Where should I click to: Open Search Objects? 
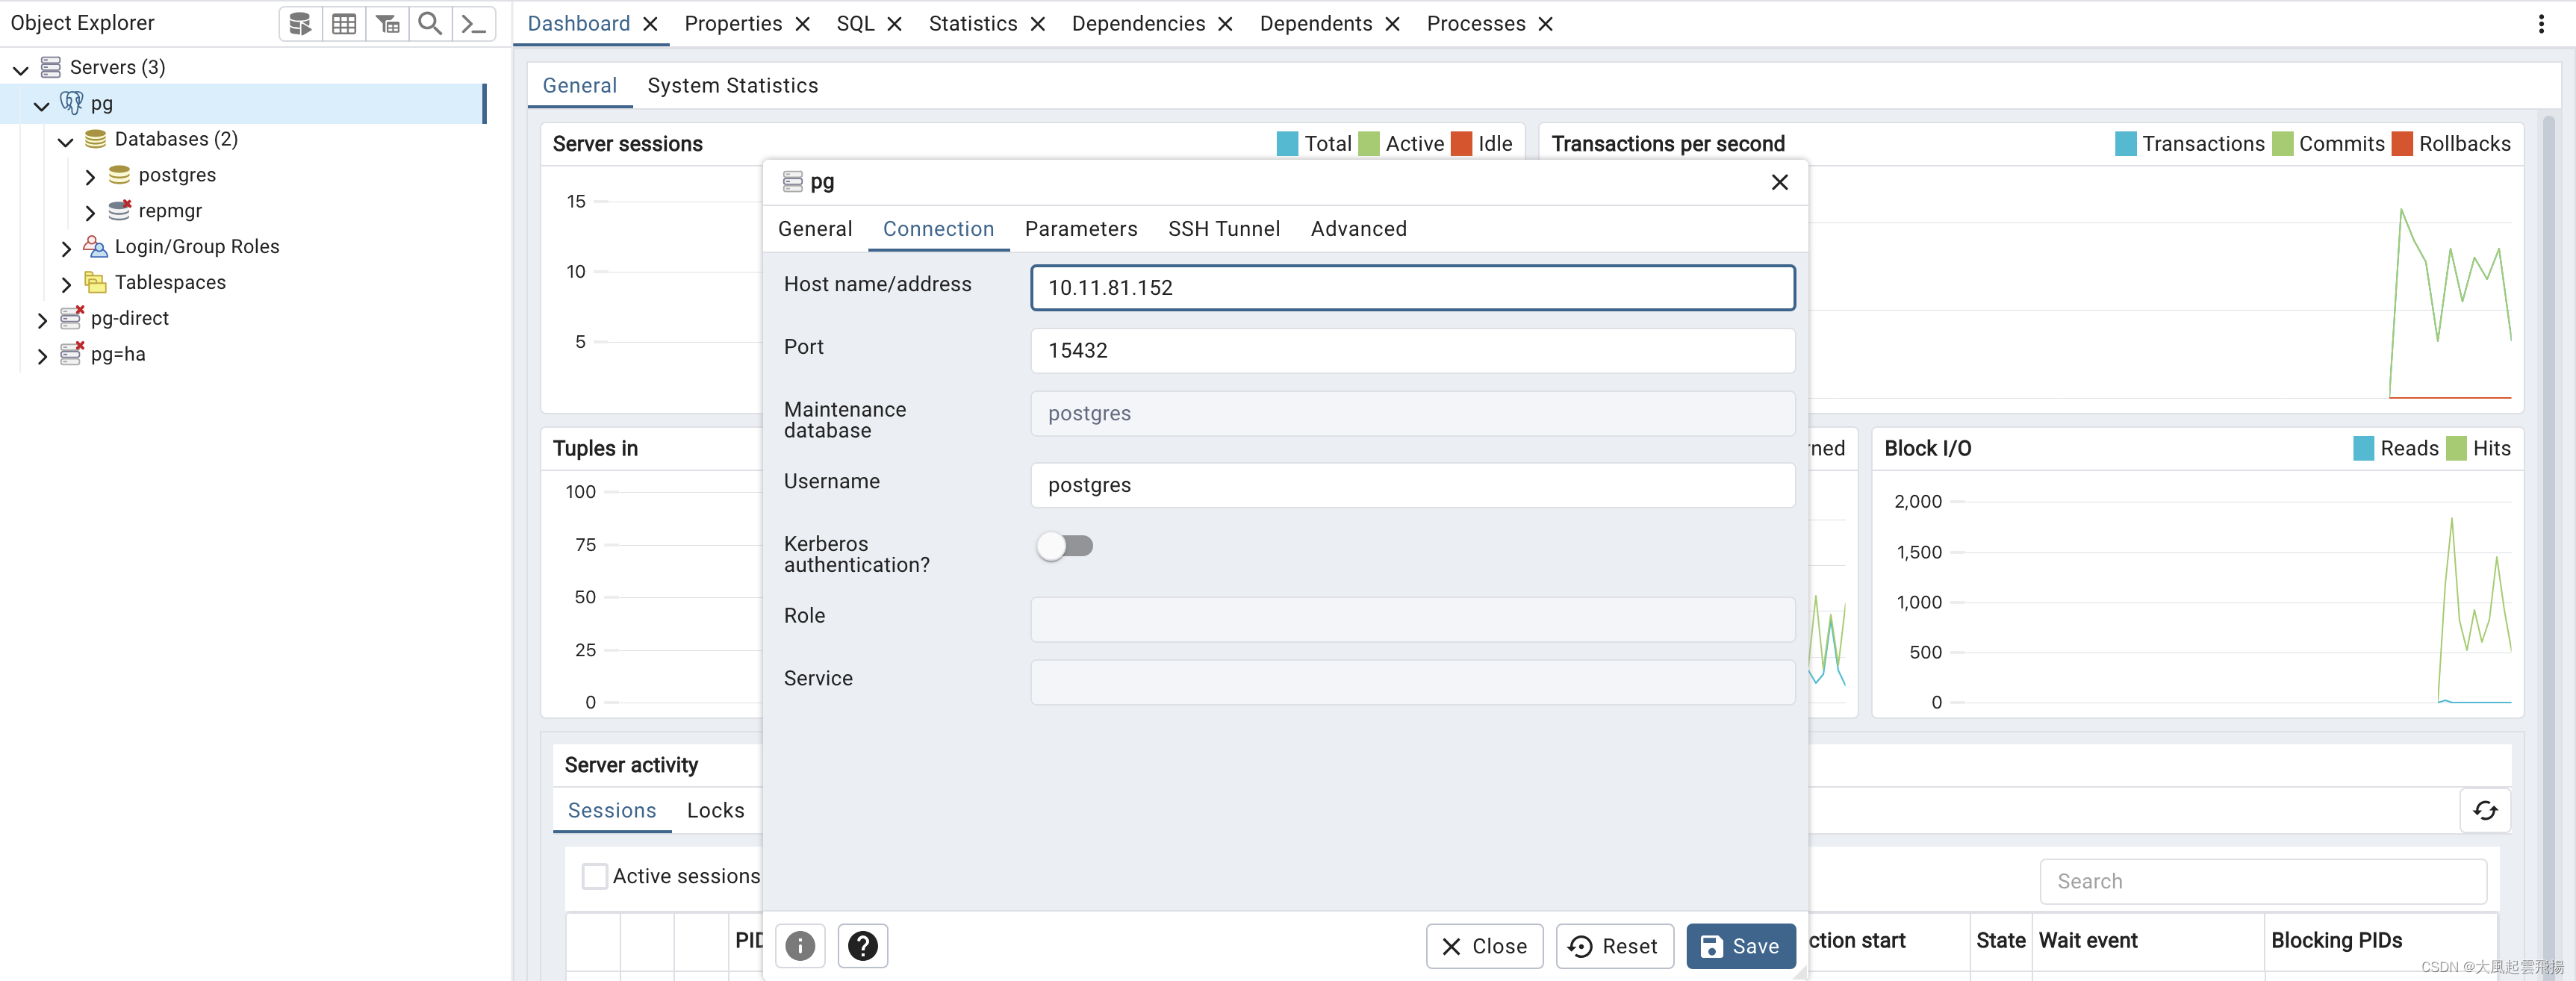point(430,23)
